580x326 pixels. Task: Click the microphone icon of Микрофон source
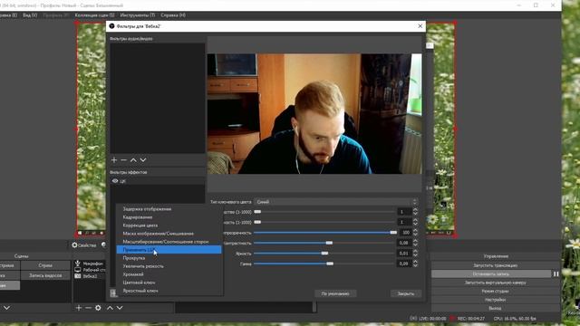[78, 264]
